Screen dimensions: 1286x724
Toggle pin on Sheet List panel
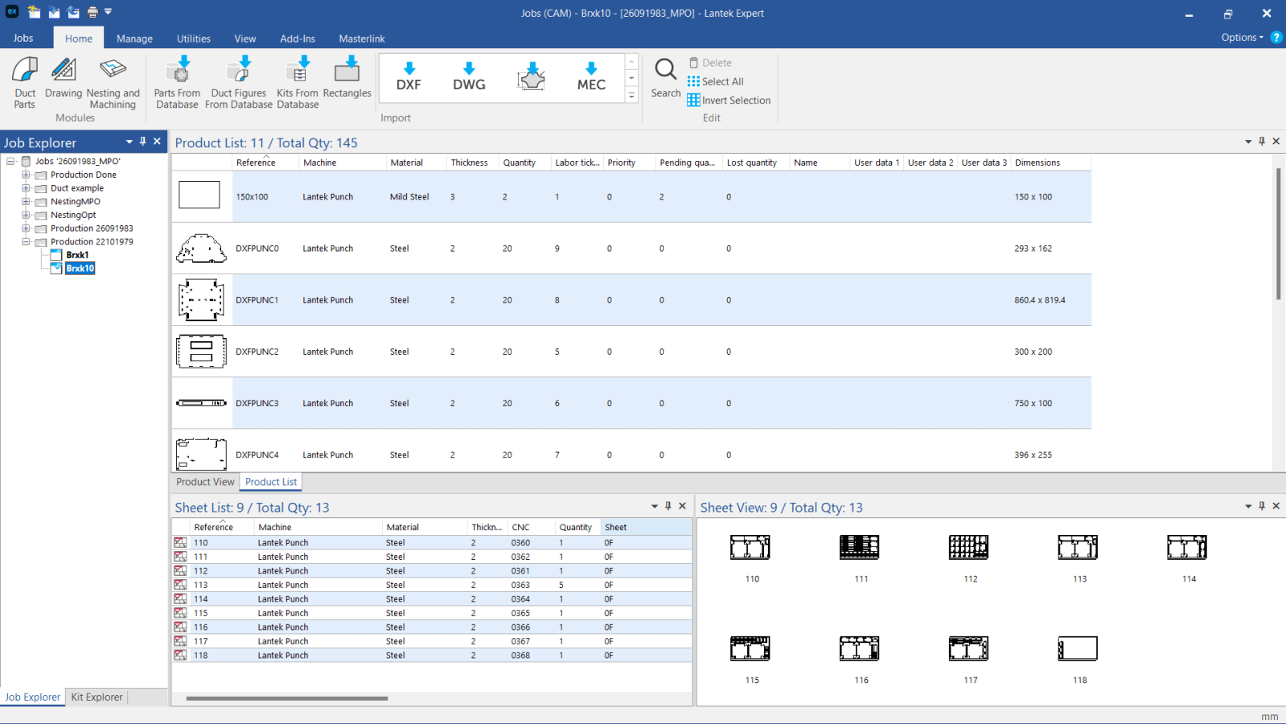tap(668, 506)
